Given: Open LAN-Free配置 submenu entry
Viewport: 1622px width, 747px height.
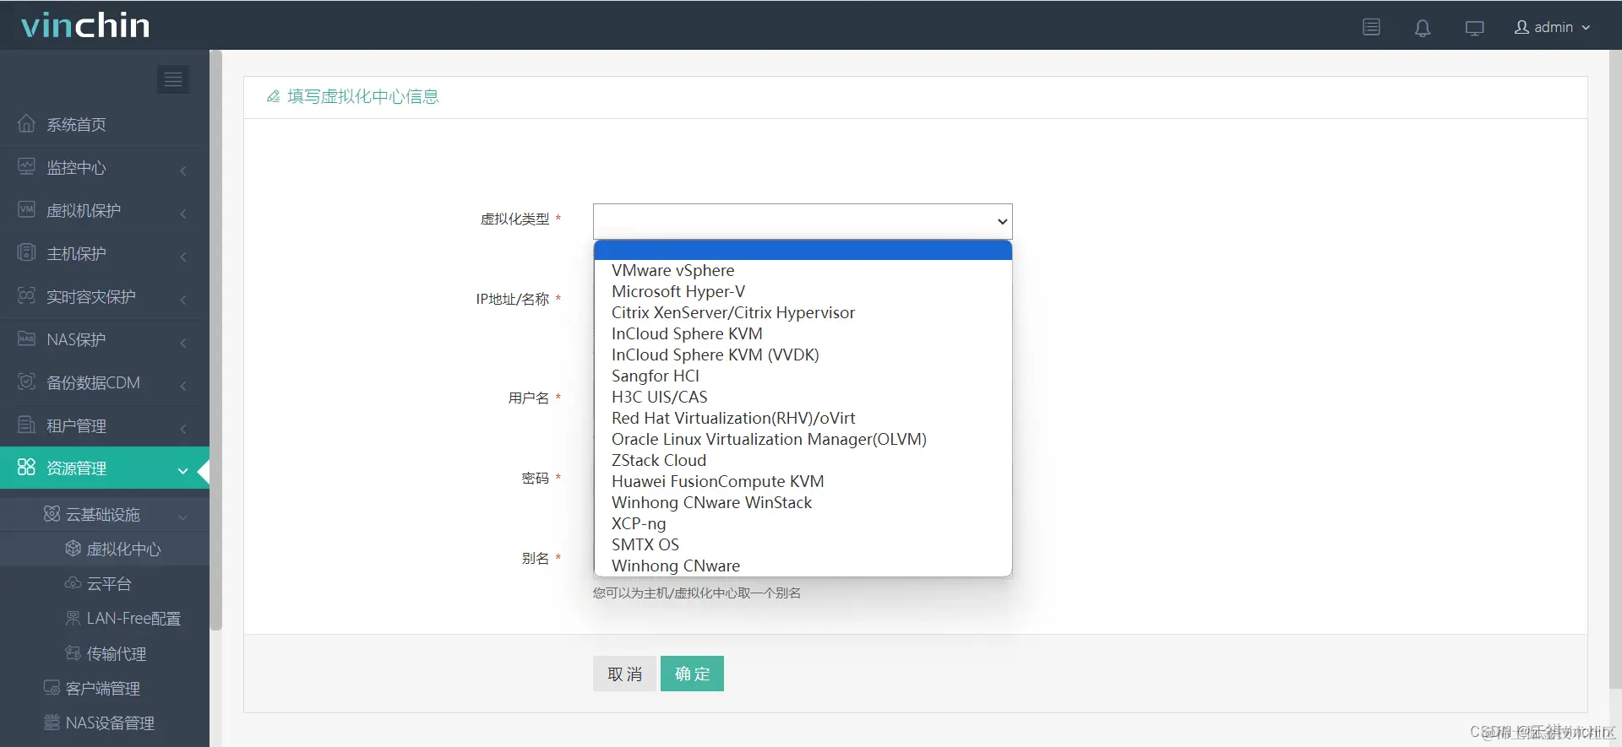Looking at the screenshot, I should 105,618.
